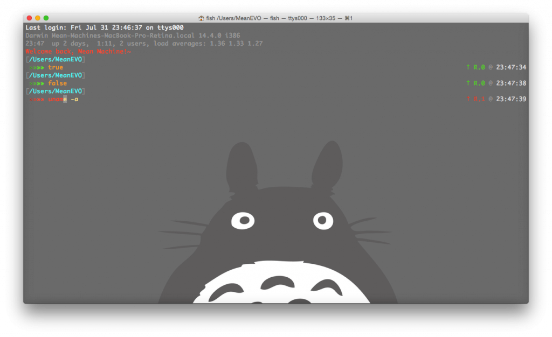Screen dimensions: 552x337
Task: Click the green R.0 success status indicator
Action: [x=479, y=67]
